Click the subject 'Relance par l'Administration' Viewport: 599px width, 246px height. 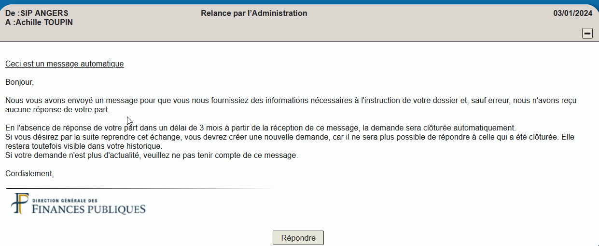254,13
